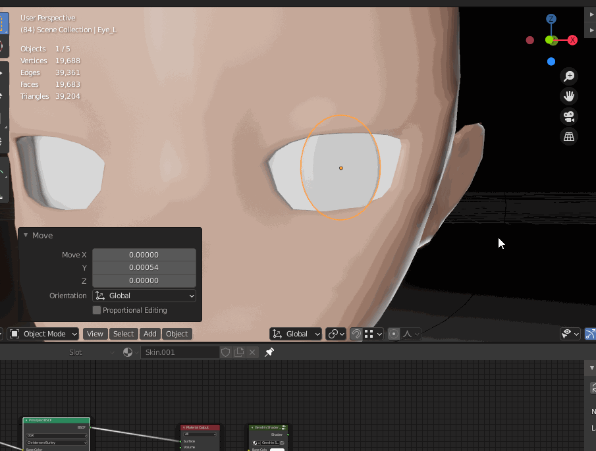Click the pin icon in the shader editor header

[x=269, y=352]
